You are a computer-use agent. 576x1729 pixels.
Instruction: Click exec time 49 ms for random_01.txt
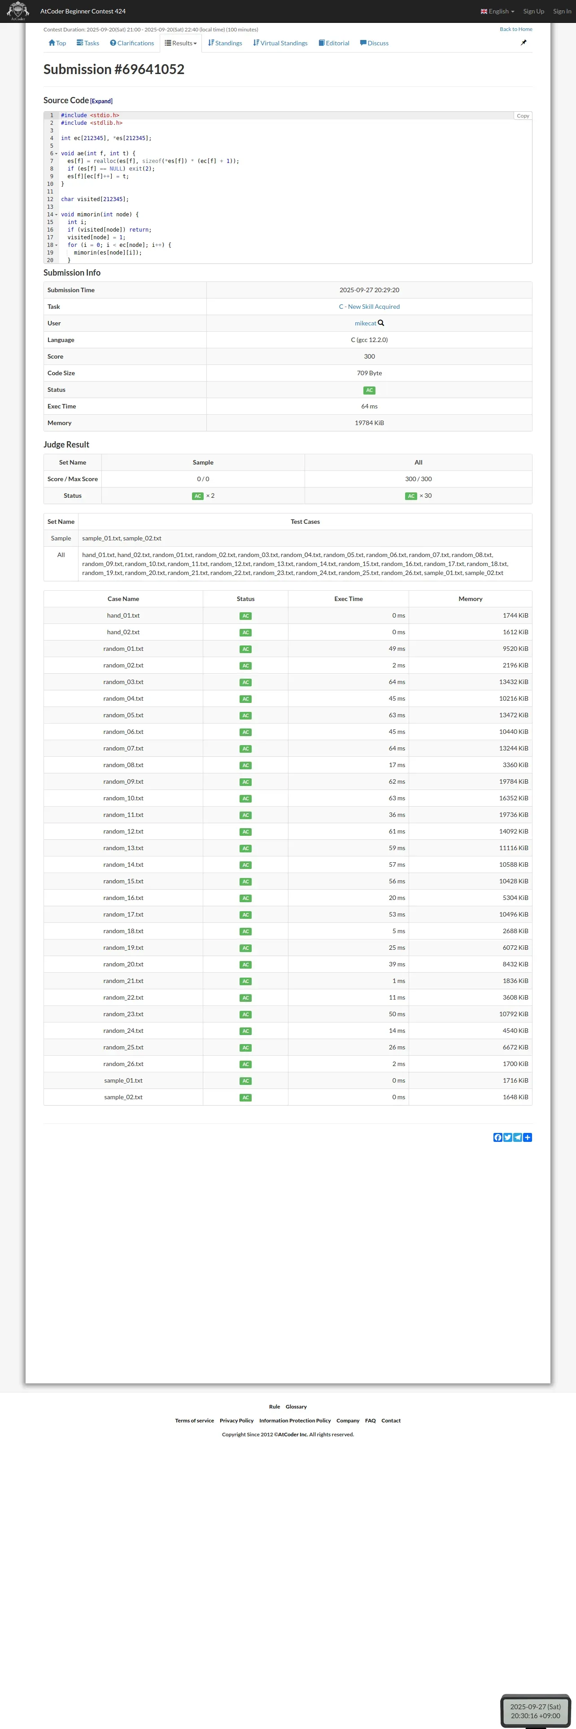click(397, 649)
